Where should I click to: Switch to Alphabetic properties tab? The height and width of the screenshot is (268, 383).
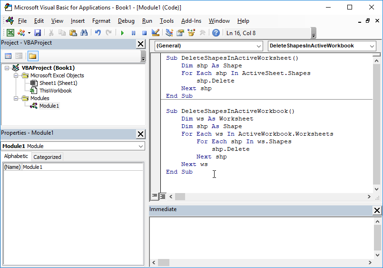click(16, 156)
